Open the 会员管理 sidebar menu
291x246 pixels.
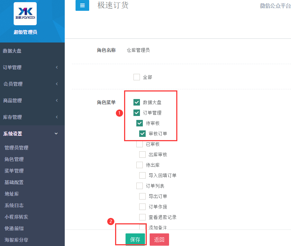click(13, 84)
